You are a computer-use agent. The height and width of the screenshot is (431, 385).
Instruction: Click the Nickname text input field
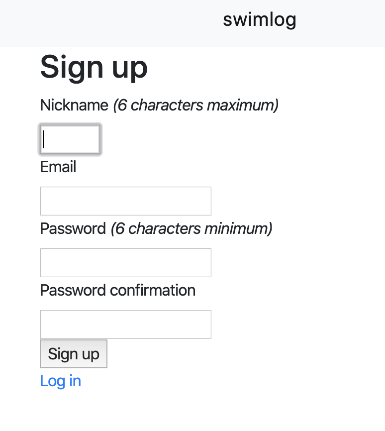click(70, 139)
